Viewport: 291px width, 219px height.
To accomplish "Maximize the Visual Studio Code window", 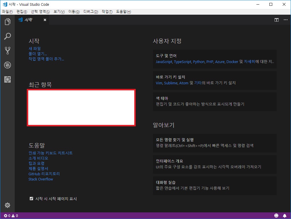I will (x=271, y=4).
